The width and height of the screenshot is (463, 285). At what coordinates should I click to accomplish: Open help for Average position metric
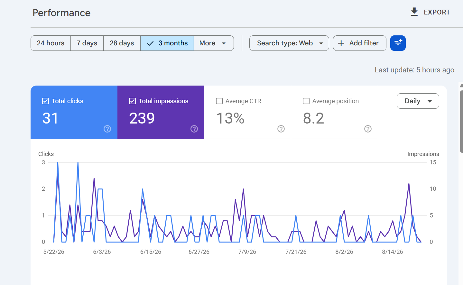point(368,129)
